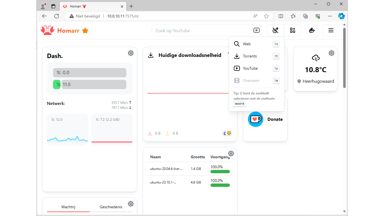Open the add tile grid-plus icon
The width and height of the screenshot is (384, 216).
tap(293, 31)
